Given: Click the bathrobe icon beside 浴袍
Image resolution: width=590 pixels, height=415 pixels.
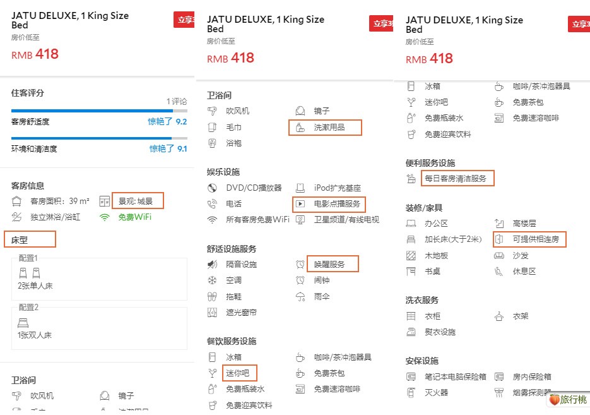Looking at the screenshot, I should click(x=212, y=143).
